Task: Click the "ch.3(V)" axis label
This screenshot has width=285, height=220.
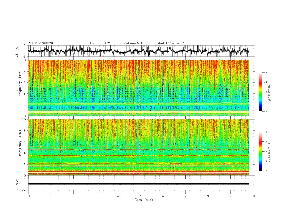Action: click(x=17, y=184)
